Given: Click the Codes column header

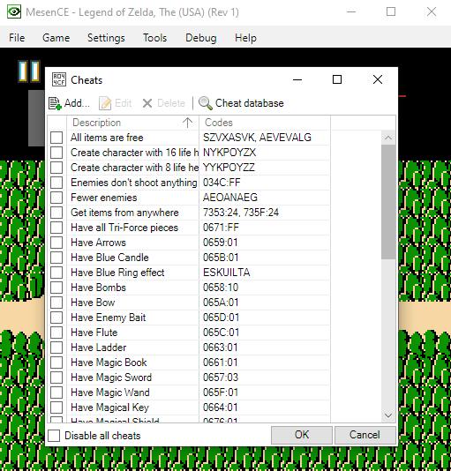Looking at the screenshot, I should point(265,123).
